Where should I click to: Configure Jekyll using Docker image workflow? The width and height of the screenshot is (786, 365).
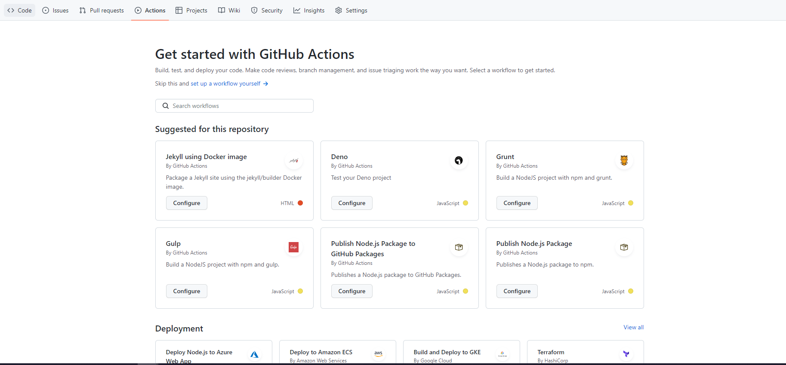pyautogui.click(x=187, y=203)
